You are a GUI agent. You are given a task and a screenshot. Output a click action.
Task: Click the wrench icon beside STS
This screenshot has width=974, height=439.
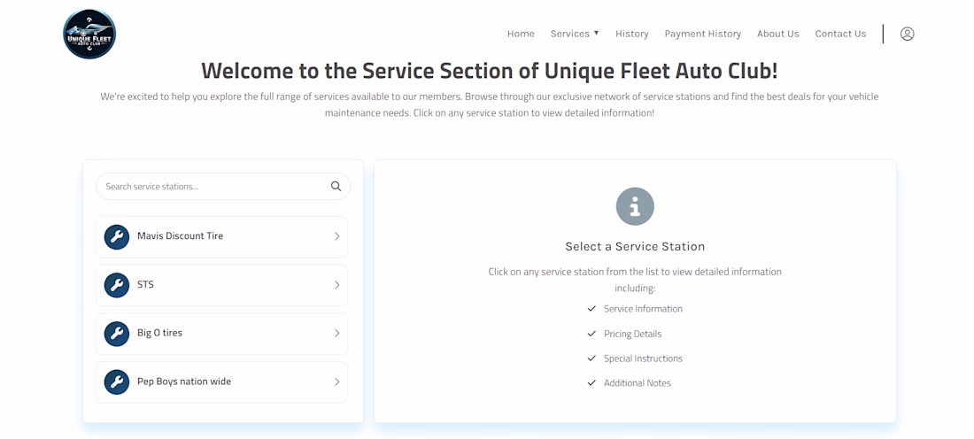[117, 286]
